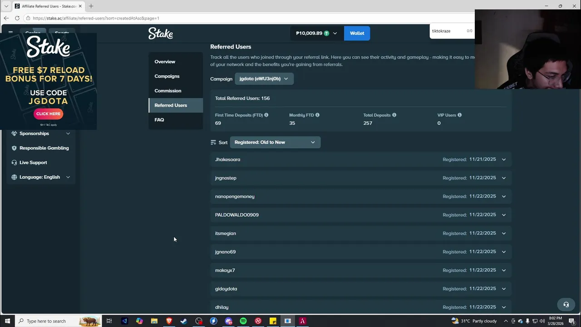Open Spotify from the taskbar
This screenshot has width=581, height=327.
pyautogui.click(x=243, y=321)
